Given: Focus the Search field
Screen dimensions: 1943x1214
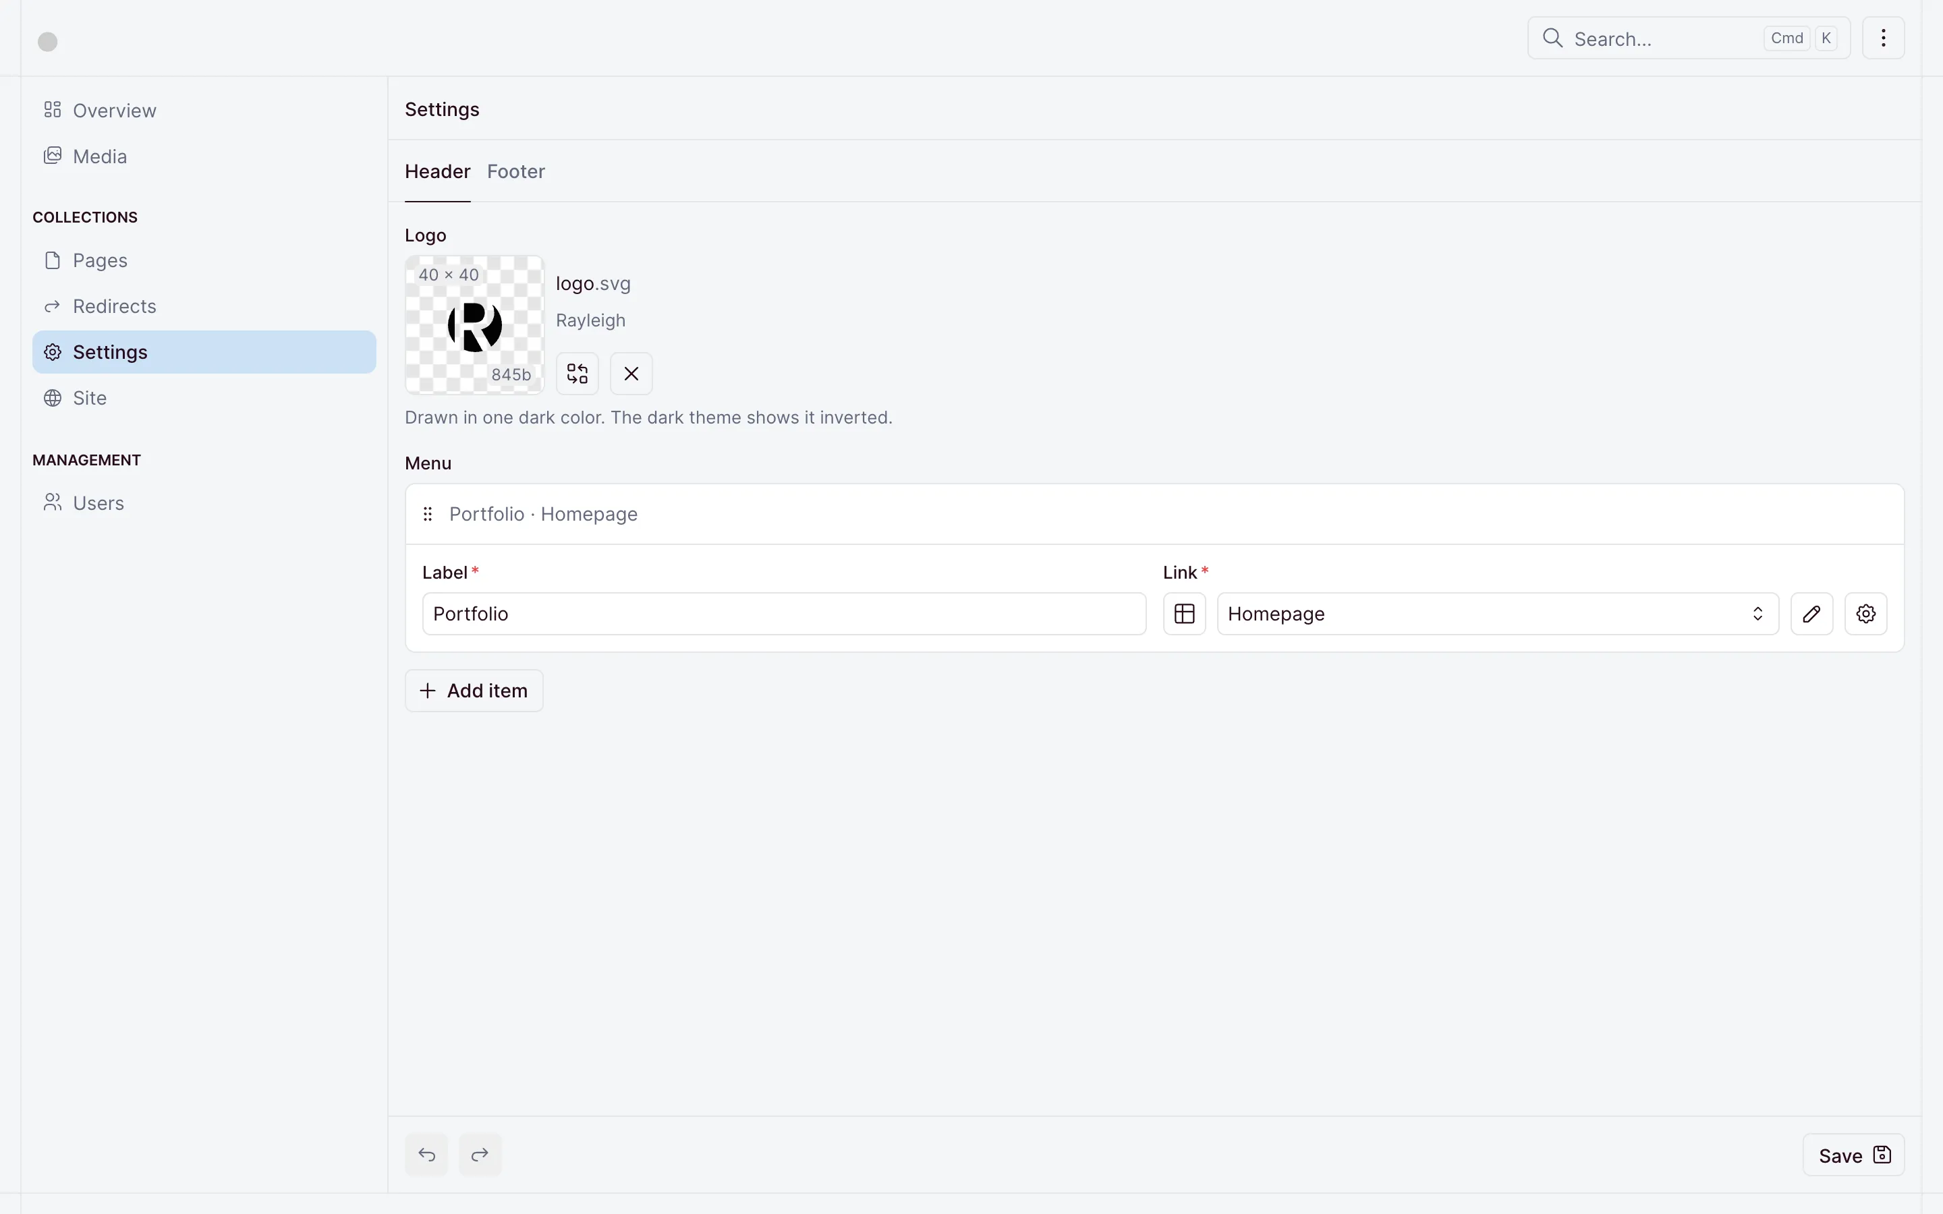Looking at the screenshot, I should point(1689,38).
